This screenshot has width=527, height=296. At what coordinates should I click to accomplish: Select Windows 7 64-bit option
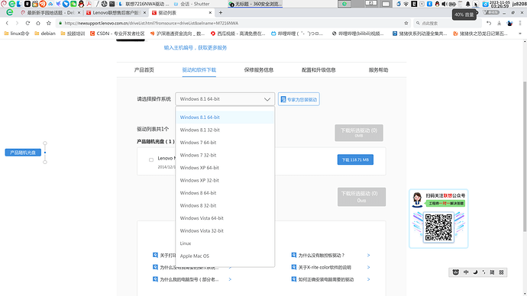tap(225, 143)
